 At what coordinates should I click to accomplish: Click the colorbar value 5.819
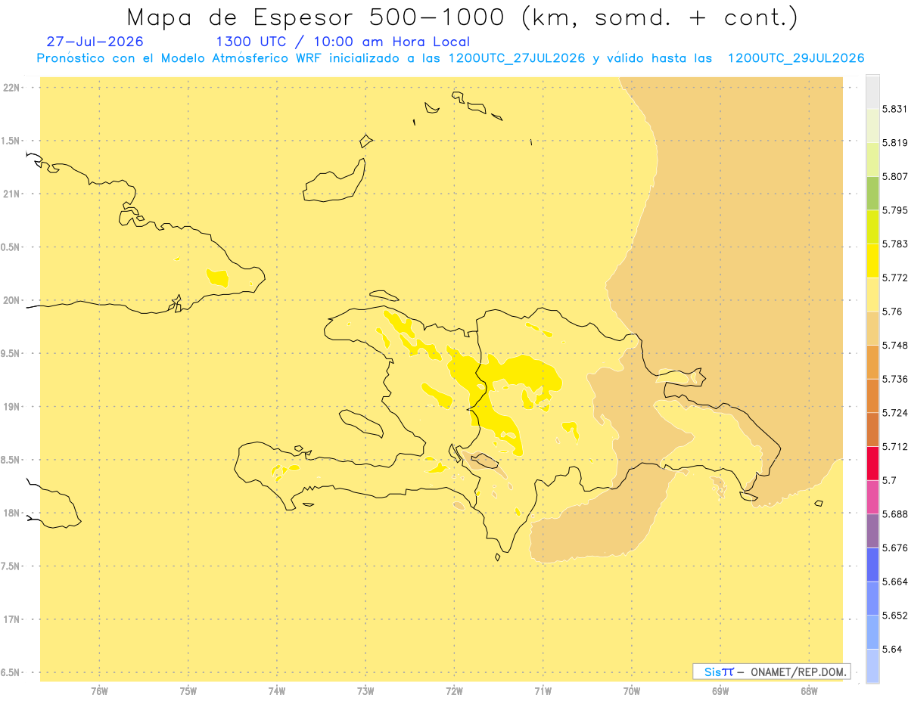(894, 143)
